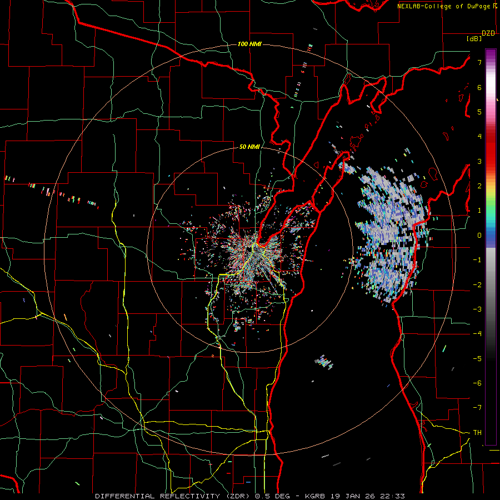Click the 4 value on the color scale
This screenshot has width=500, height=500.
479,137
